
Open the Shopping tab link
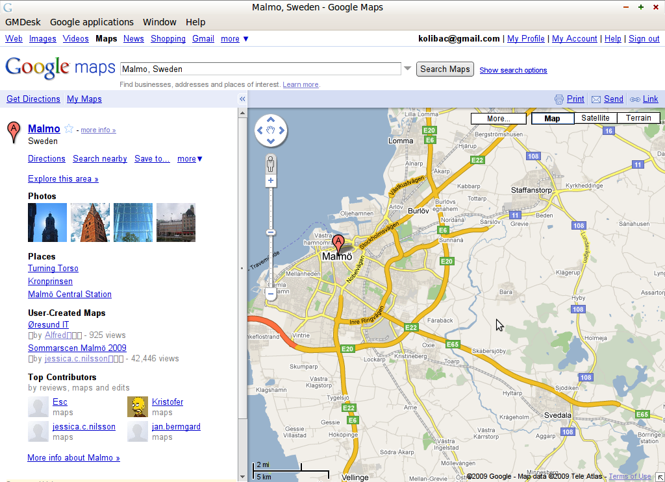coord(168,38)
